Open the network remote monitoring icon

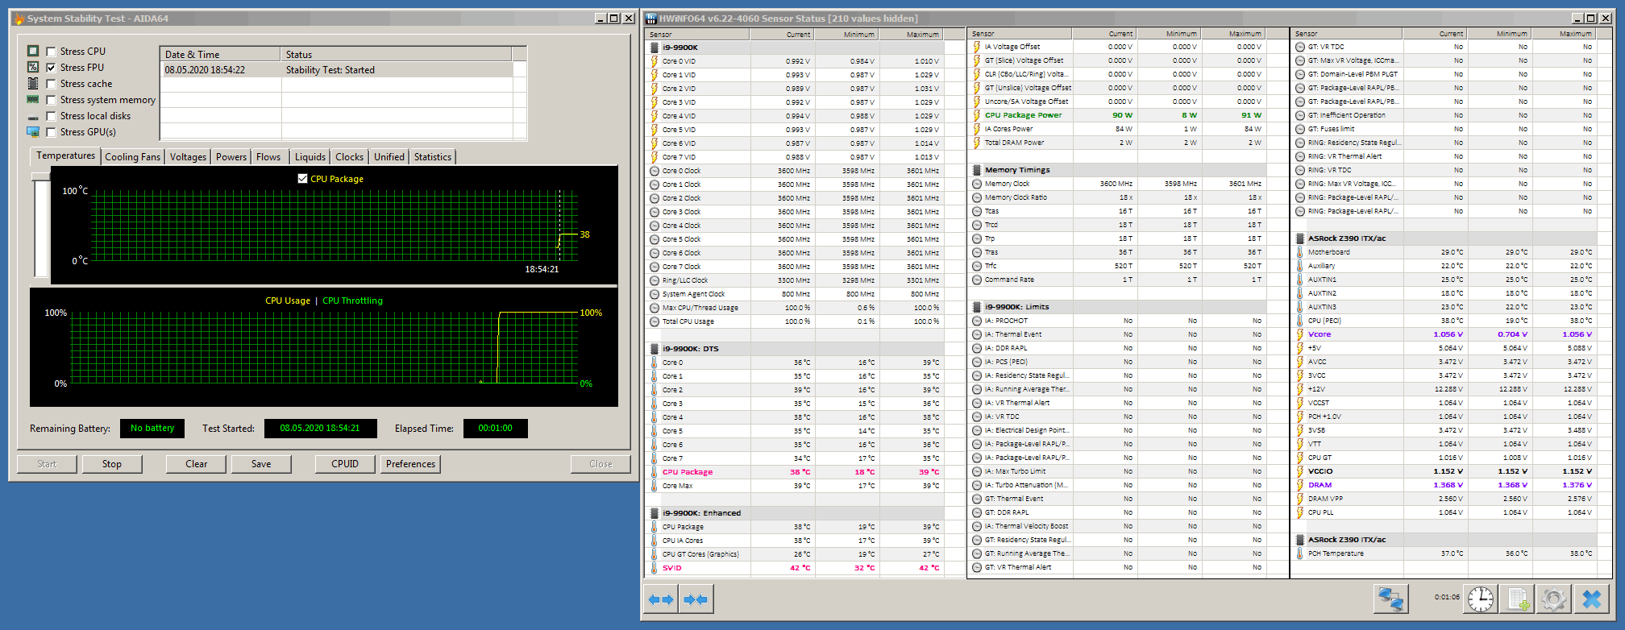(x=1390, y=599)
